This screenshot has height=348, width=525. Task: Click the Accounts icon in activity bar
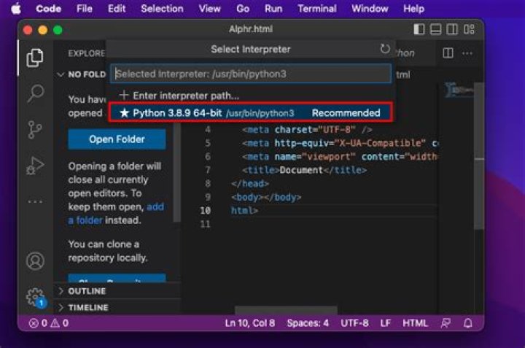(34, 260)
